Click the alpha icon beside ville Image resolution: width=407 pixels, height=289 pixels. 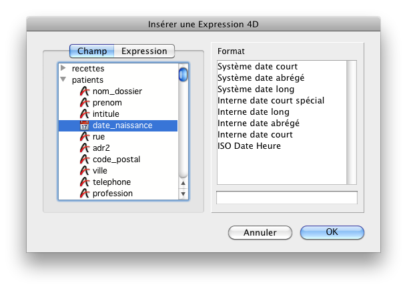[84, 171]
